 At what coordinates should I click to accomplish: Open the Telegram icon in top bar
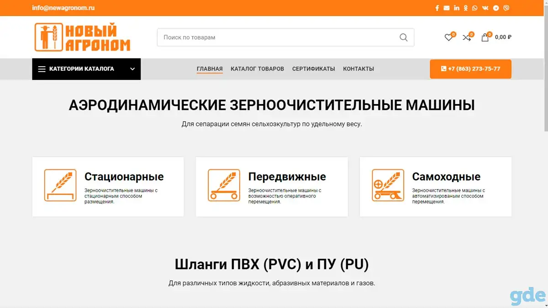496,8
